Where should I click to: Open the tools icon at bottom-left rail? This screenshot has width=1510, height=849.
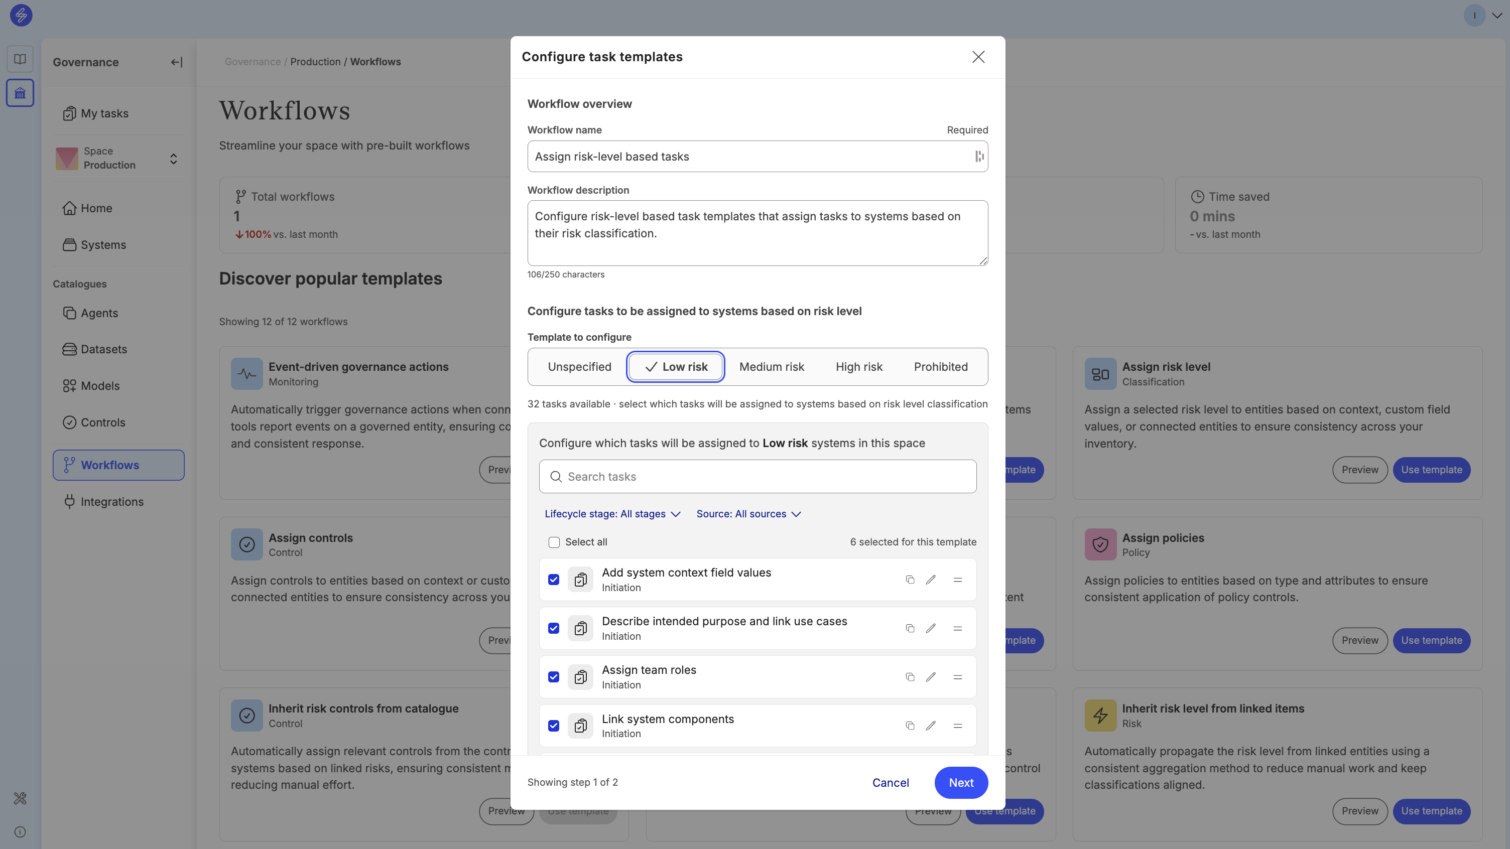point(20,798)
